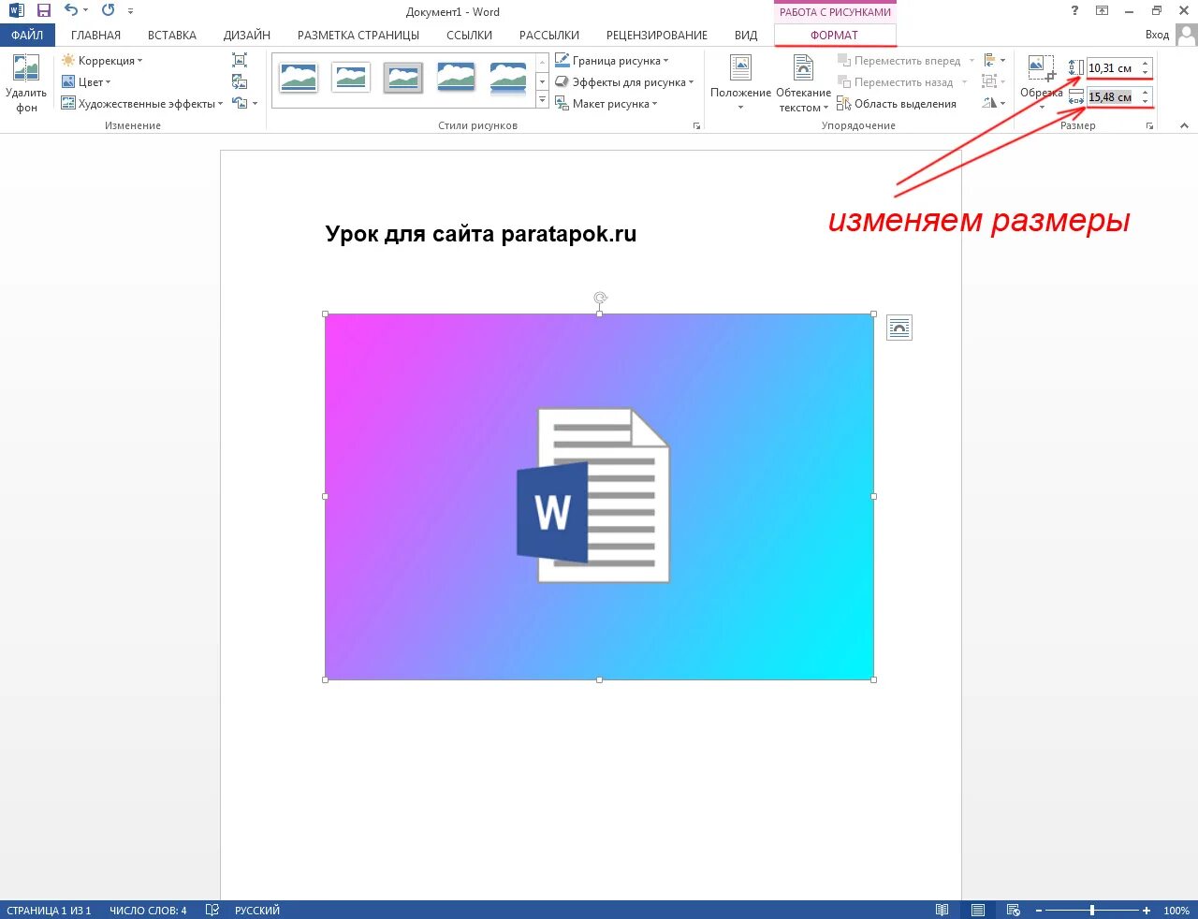Click the Change Picture icon
This screenshot has height=919, width=1198.
(240, 82)
